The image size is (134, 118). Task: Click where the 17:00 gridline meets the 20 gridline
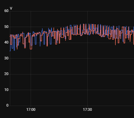pos(31,74)
